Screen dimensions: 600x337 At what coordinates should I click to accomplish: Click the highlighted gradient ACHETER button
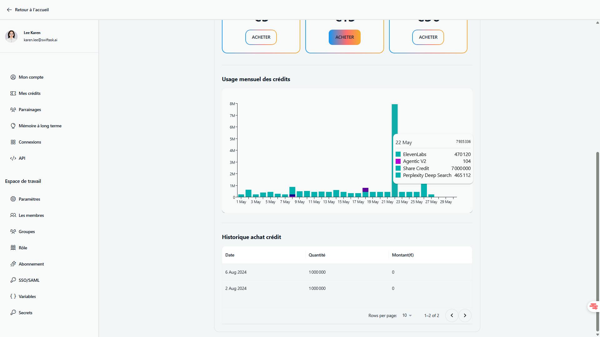(344, 37)
